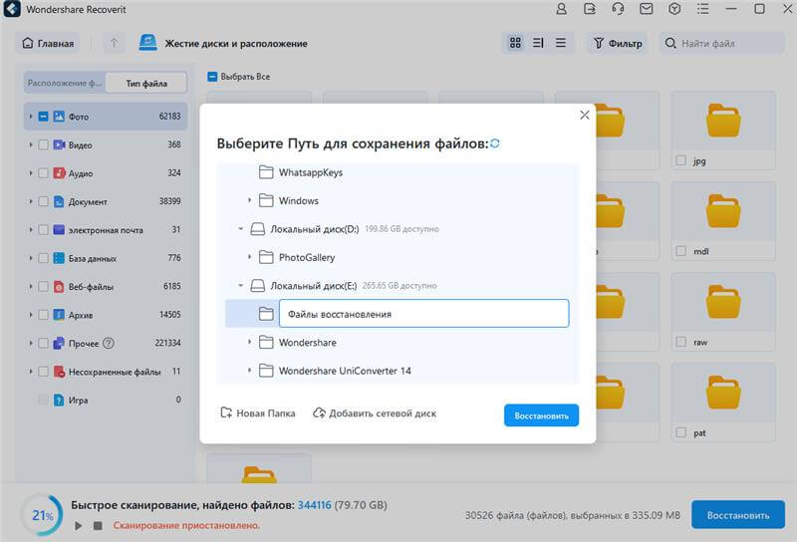
Task: Resume scanning with play button
Action: tap(79, 525)
